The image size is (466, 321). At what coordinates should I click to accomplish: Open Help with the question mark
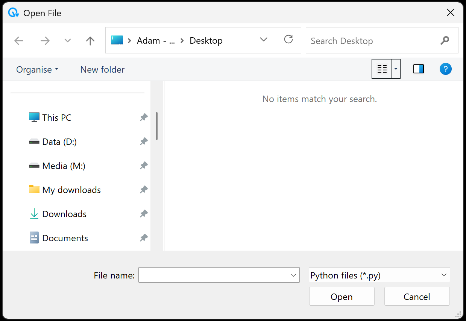[446, 69]
